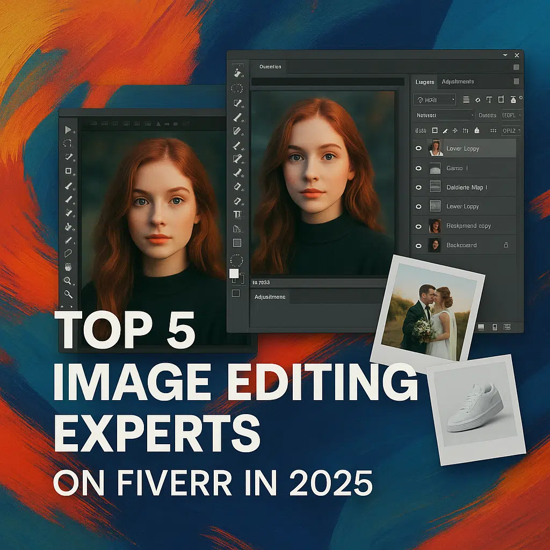The width and height of the screenshot is (550, 550).
Task: Open the OPIZ value dropdown
Action: point(511,131)
